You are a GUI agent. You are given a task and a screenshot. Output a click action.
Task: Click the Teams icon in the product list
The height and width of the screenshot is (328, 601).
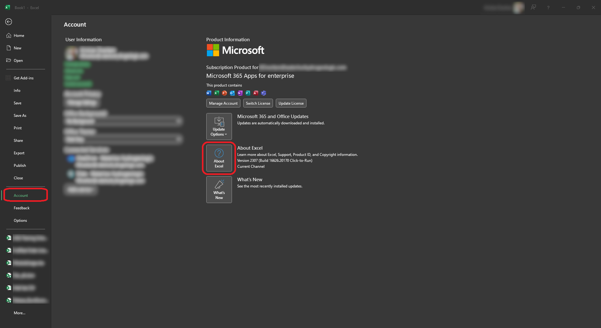coord(264,93)
